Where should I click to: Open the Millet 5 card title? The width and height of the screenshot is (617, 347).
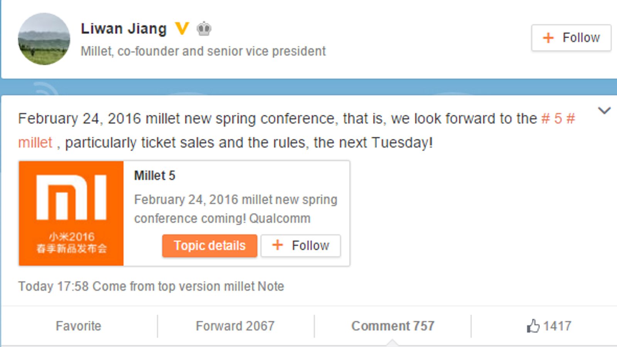tap(155, 176)
